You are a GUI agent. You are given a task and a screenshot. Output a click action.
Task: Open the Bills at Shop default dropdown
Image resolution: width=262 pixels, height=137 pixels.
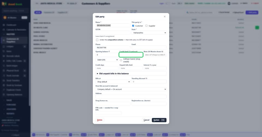pos(113,82)
